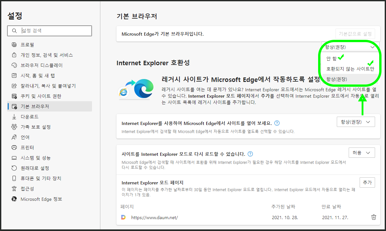Click help icon next to 다시 로드할 수 있습니다

[x=250, y=154]
